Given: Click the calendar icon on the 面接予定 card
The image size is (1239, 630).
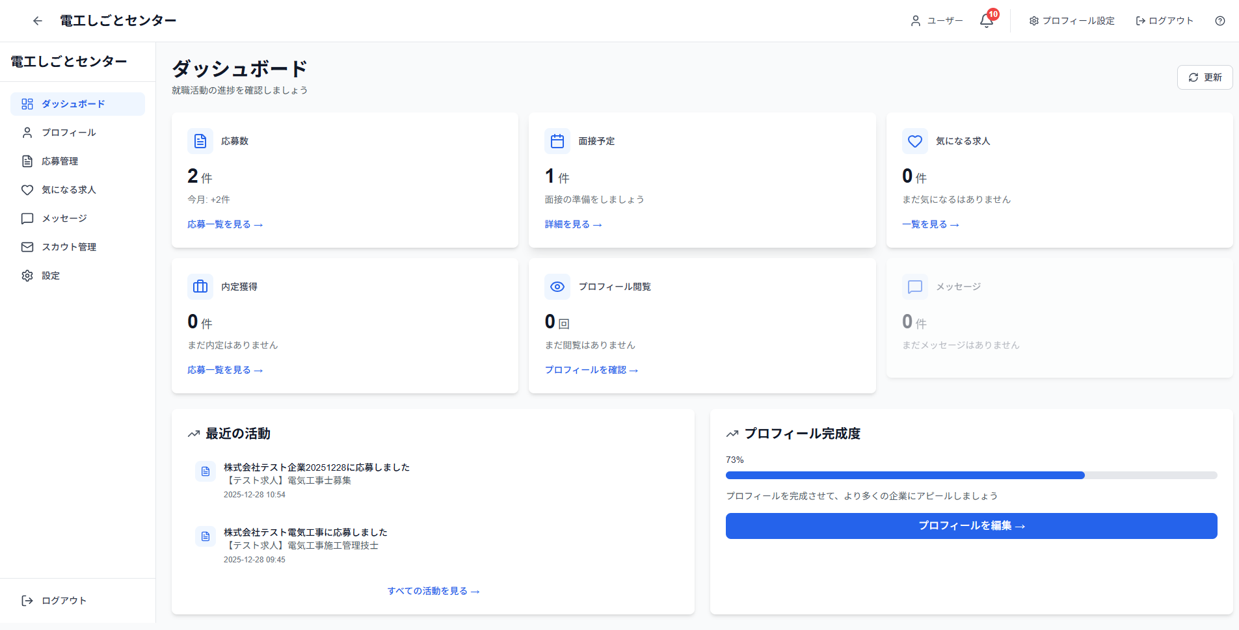Looking at the screenshot, I should [x=557, y=140].
